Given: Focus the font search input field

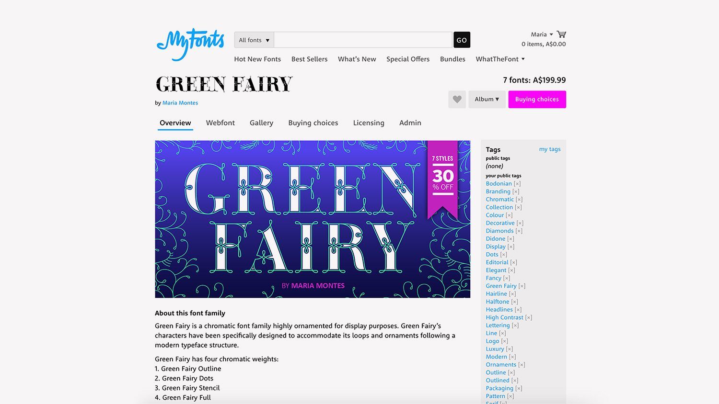Looking at the screenshot, I should pos(363,40).
